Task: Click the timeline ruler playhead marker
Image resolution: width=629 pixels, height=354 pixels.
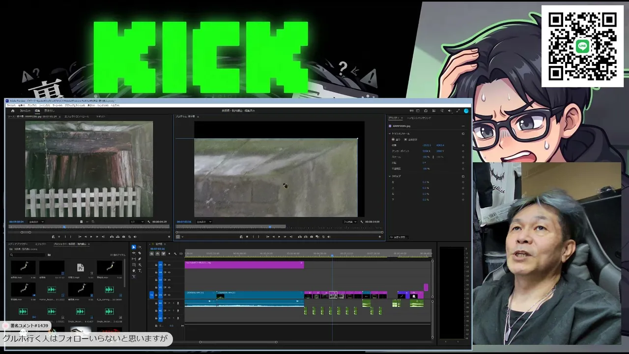Action: point(332,255)
